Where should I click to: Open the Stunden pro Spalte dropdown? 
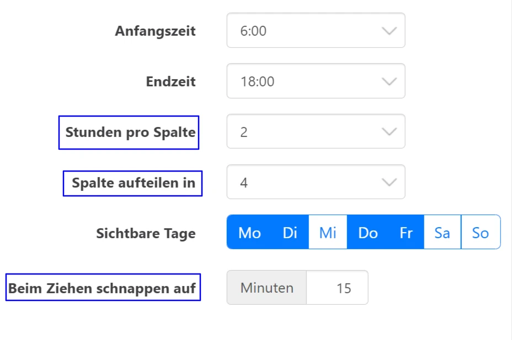click(316, 132)
